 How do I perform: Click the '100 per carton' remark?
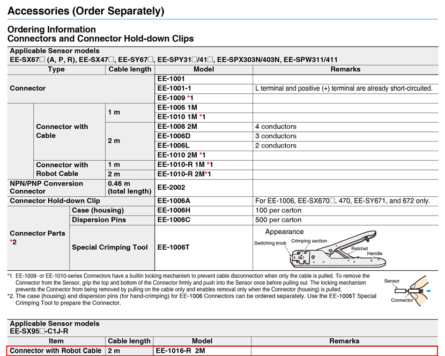click(x=278, y=211)
